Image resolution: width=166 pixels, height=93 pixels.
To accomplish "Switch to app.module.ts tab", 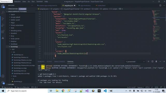I will tap(85, 5).
